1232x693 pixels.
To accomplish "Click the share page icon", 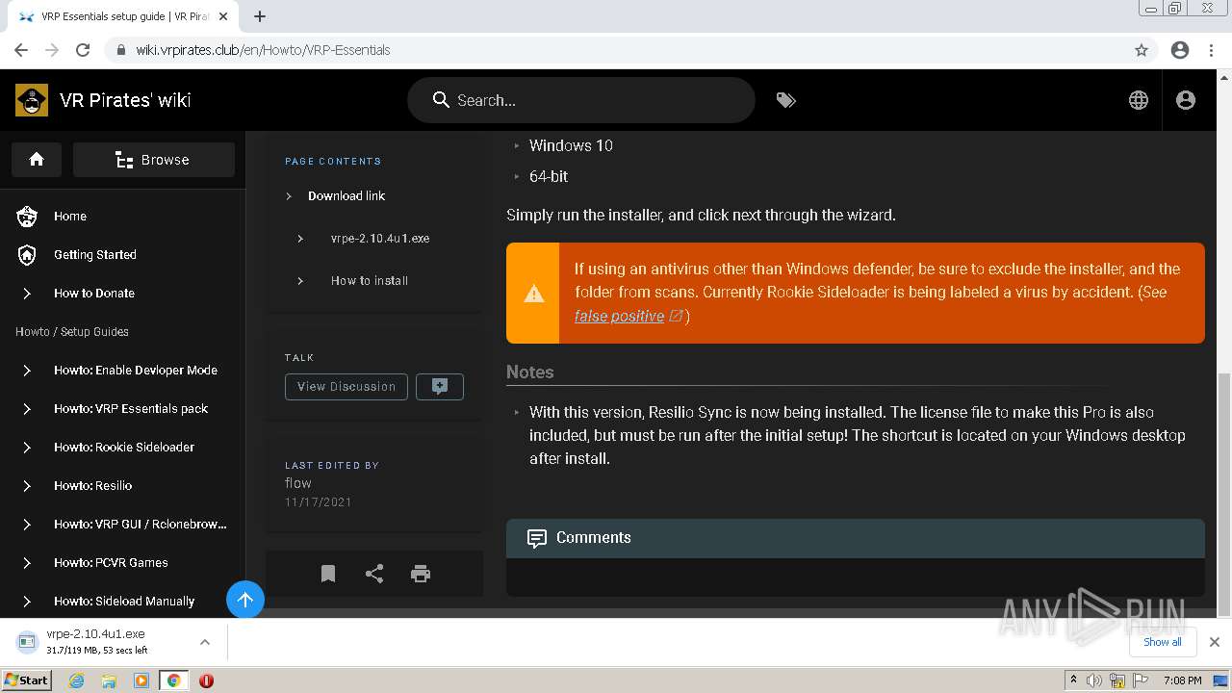I will [x=374, y=574].
